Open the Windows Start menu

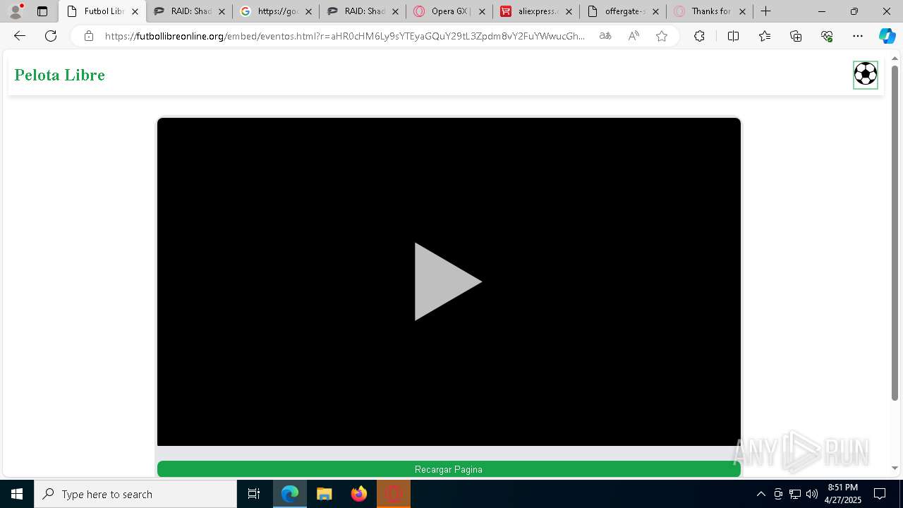pos(17,494)
